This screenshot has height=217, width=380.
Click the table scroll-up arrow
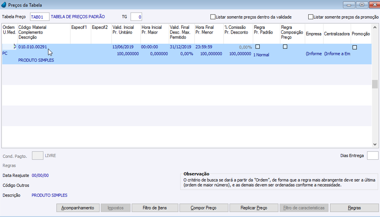[375, 27]
